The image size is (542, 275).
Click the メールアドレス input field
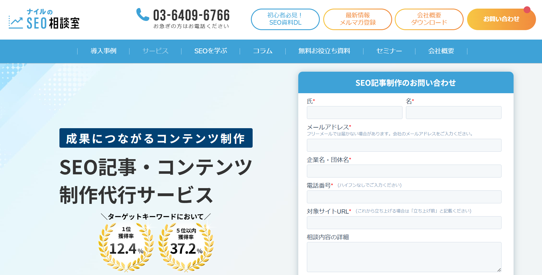click(x=404, y=145)
